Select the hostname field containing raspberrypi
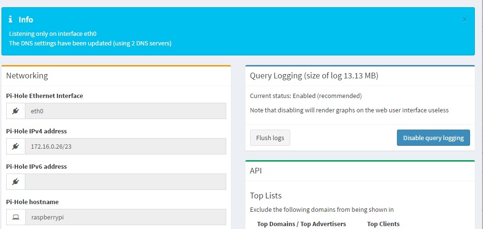This screenshot has height=229, width=483. pyautogui.click(x=125, y=217)
